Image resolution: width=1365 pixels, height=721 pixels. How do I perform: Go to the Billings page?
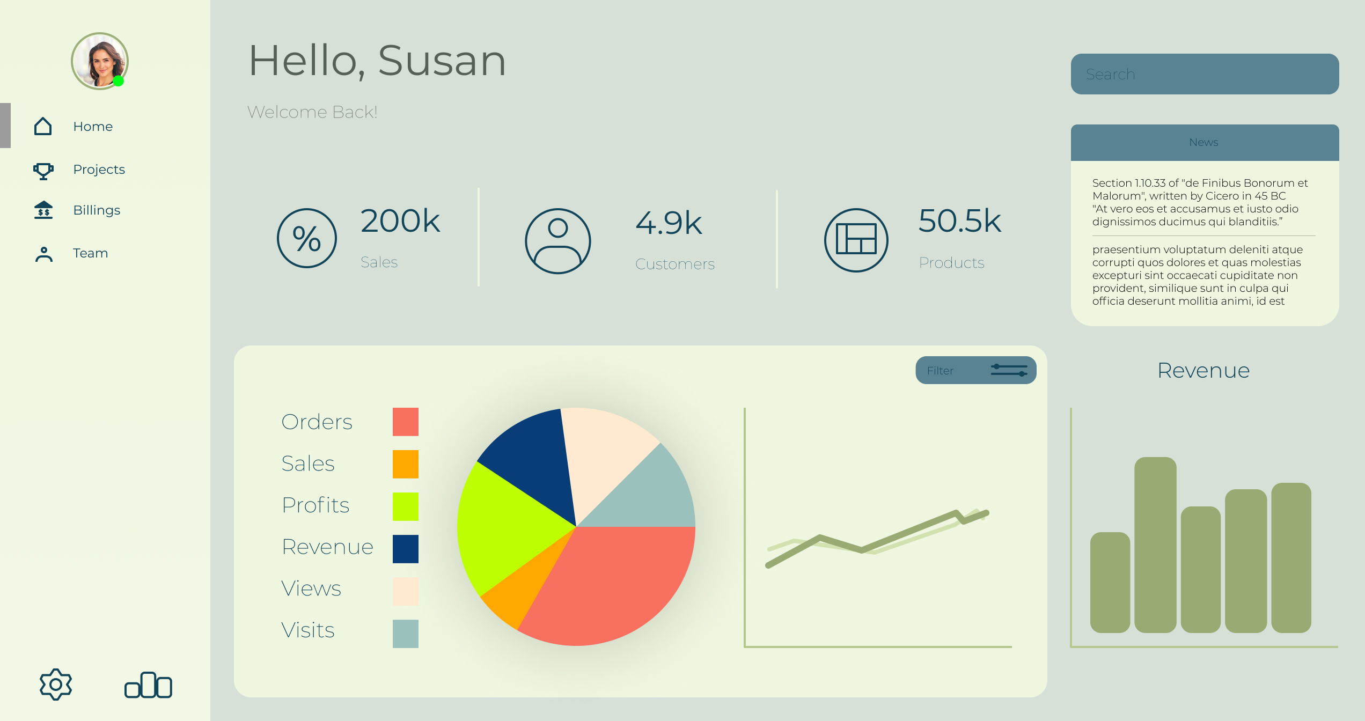coord(97,210)
